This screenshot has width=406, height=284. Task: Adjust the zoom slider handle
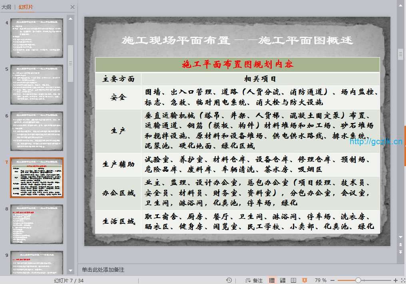coord(358,280)
